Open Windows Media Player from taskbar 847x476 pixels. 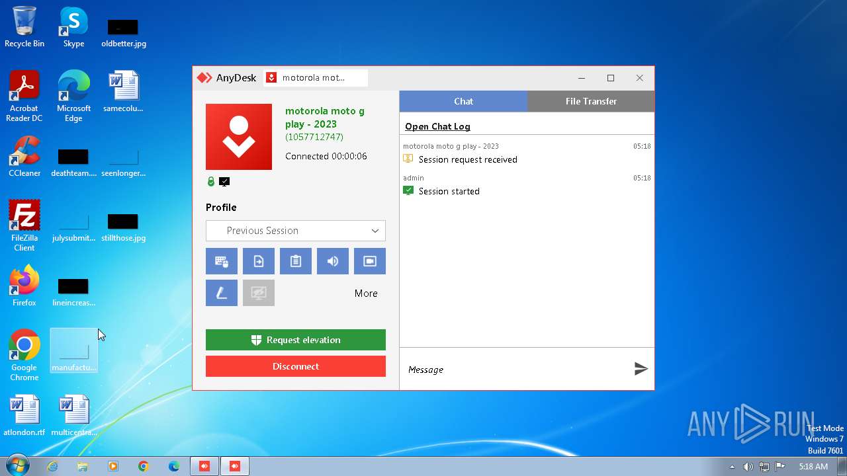click(113, 466)
